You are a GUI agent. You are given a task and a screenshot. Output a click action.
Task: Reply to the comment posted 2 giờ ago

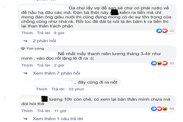click(x=43, y=65)
